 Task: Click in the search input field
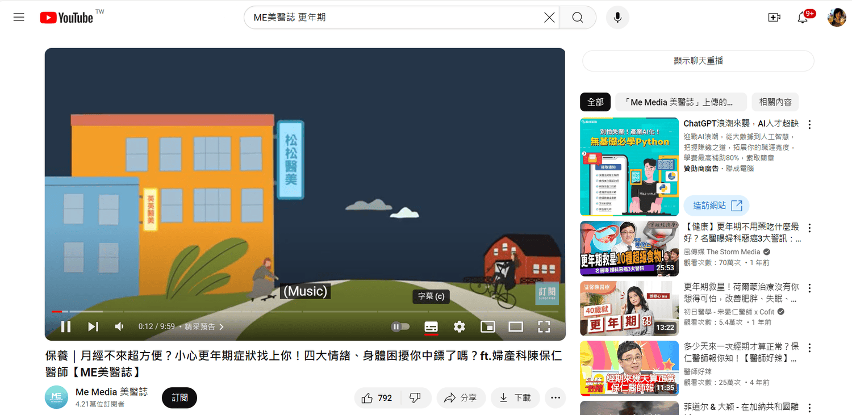coord(396,18)
